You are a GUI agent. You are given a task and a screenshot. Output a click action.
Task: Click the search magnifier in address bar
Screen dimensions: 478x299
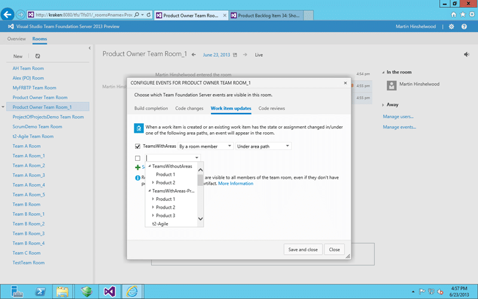tap(137, 14)
